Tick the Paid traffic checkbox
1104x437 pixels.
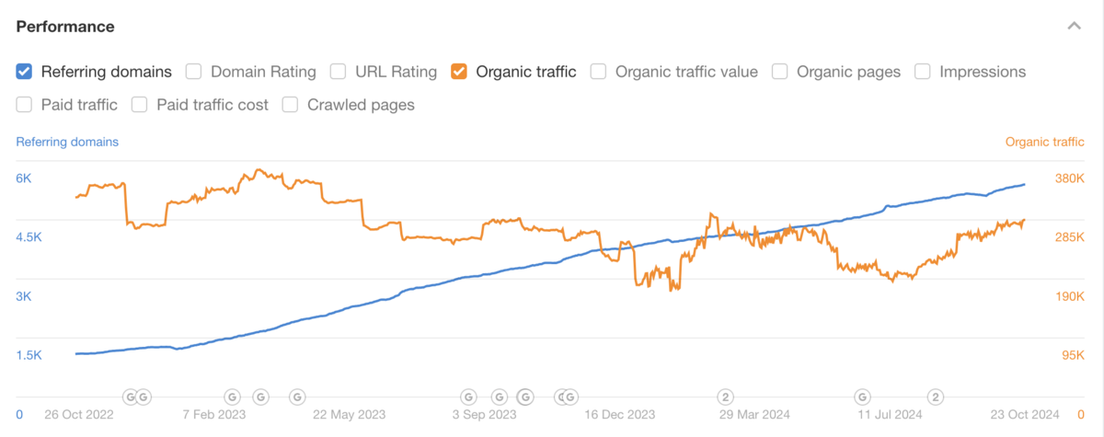tap(25, 104)
